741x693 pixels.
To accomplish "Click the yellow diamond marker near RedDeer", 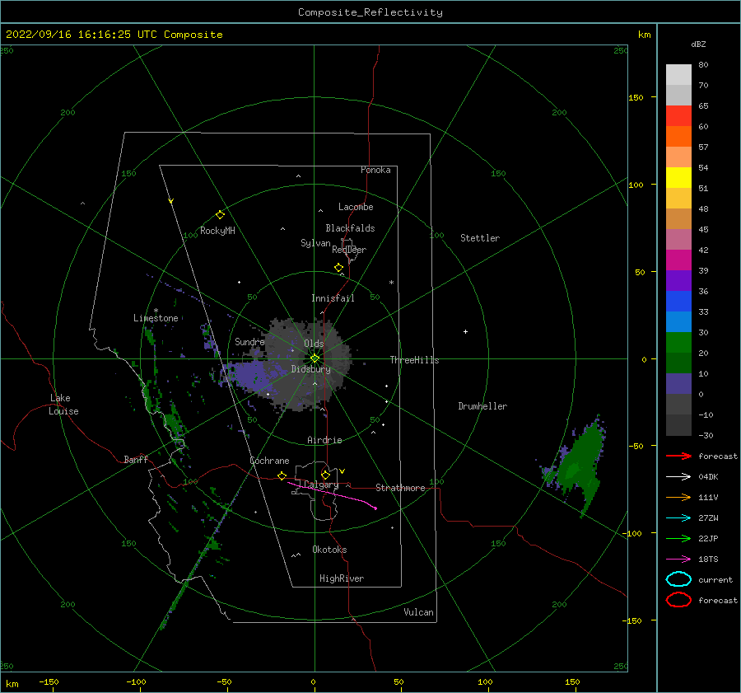I will (339, 267).
